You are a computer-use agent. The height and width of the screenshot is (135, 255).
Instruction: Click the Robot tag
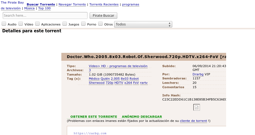134,79
